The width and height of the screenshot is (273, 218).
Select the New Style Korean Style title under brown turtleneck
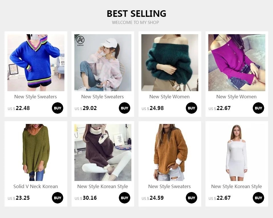pos(103,186)
